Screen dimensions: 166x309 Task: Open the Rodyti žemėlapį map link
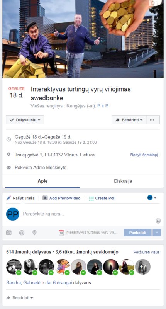[144, 155]
